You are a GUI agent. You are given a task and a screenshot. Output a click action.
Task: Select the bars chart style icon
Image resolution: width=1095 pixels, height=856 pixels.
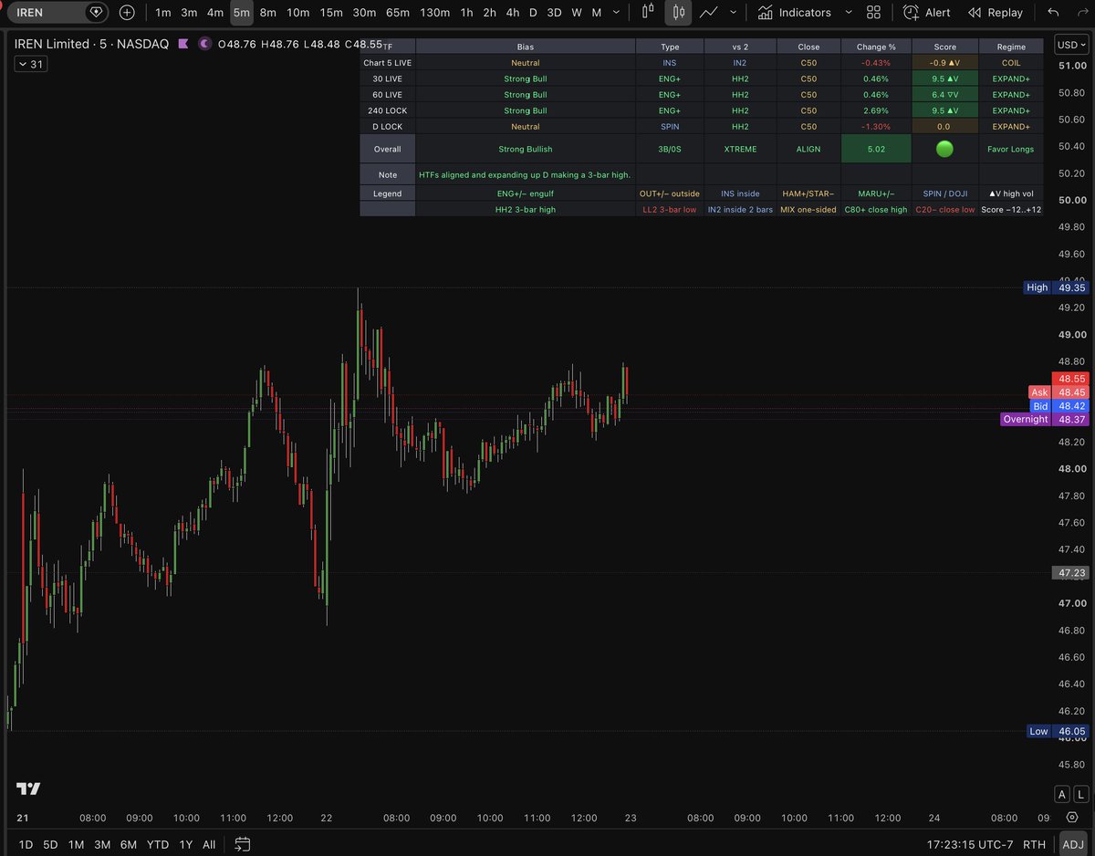pos(648,13)
